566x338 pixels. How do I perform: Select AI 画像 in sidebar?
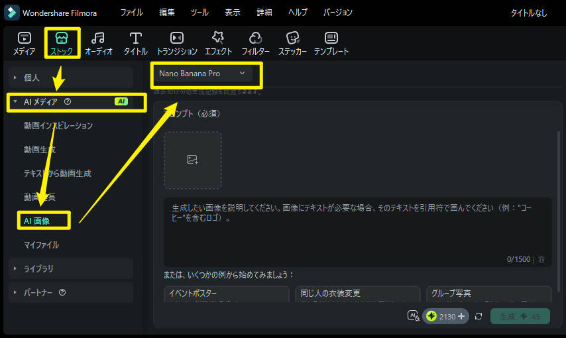[x=37, y=221]
